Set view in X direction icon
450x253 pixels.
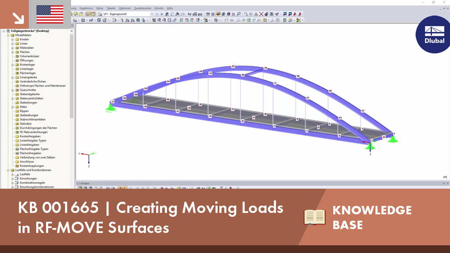pyautogui.click(x=181, y=20)
